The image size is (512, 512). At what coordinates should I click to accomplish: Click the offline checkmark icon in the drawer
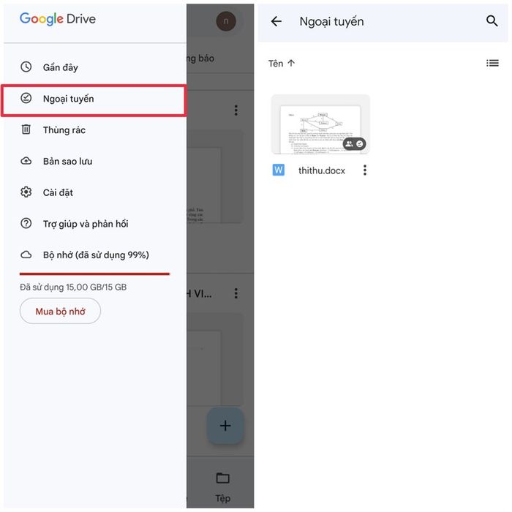tap(26, 98)
